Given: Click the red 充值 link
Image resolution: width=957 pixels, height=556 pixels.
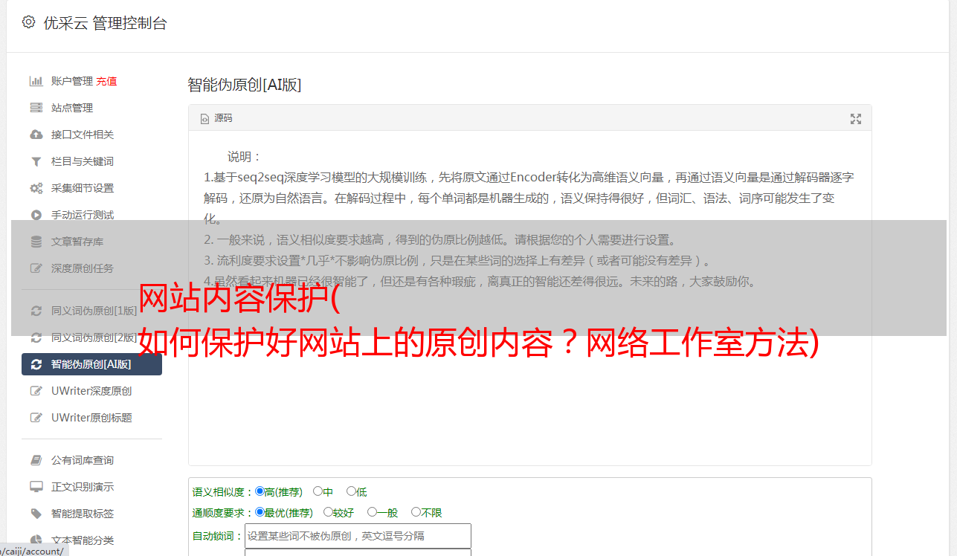Looking at the screenshot, I should tap(106, 81).
